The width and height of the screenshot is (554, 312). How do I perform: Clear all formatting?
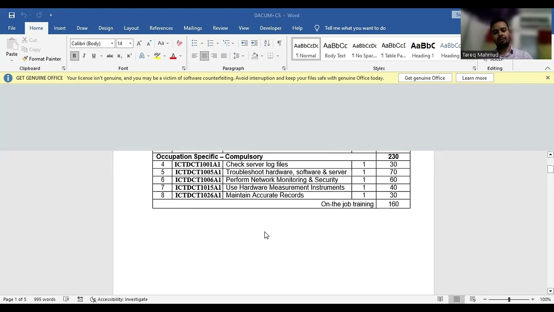pos(179,43)
